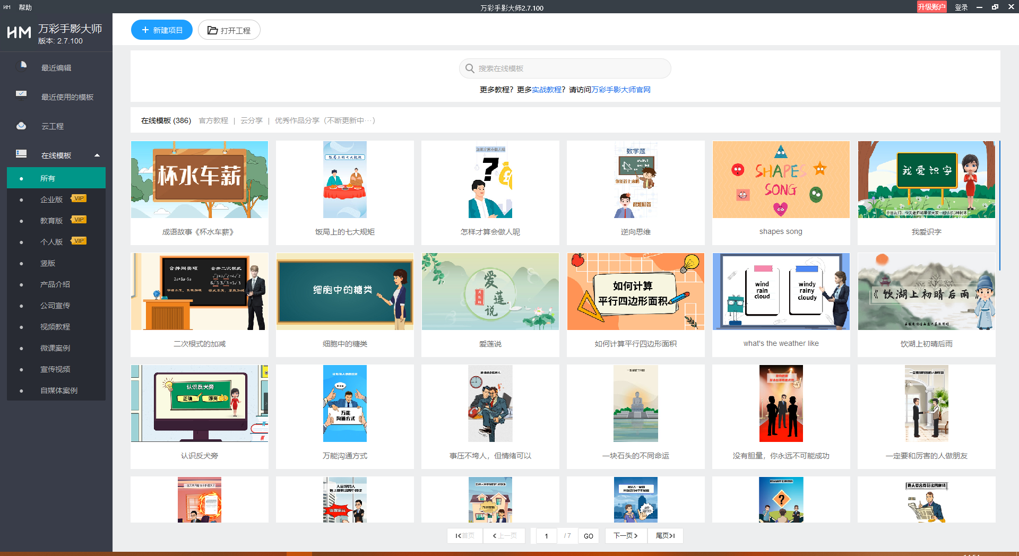
Task: Click the VIP badge beside 企业版
Action: [79, 198]
